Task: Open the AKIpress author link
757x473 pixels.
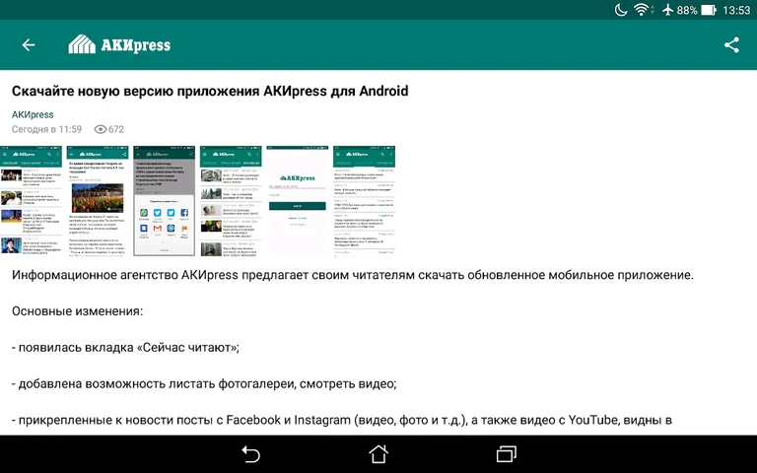Action: [33, 115]
